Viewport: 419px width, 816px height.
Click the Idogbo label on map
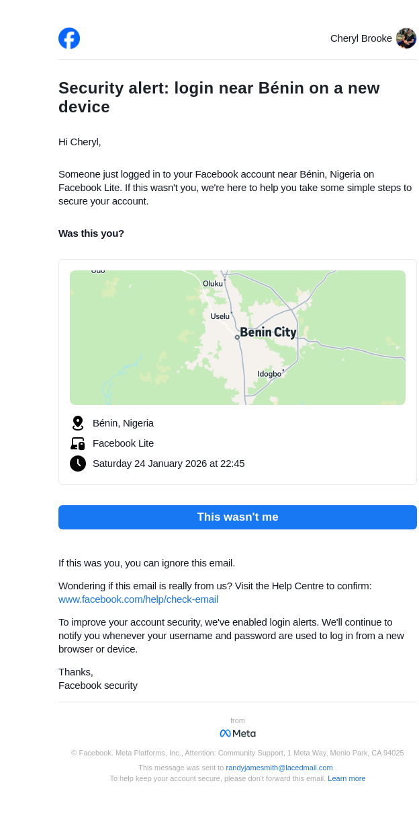(x=269, y=374)
